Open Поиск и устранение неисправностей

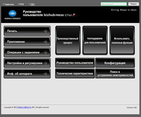click(x=115, y=73)
